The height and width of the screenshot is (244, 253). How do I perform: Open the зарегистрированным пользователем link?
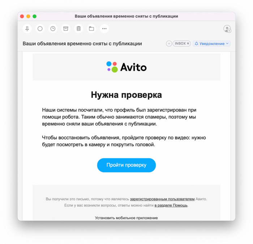coord(162,199)
